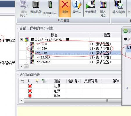This screenshot has height=116, width=131.
Task: Click the 生成图纸 icon
Action: (x=91, y=4)
